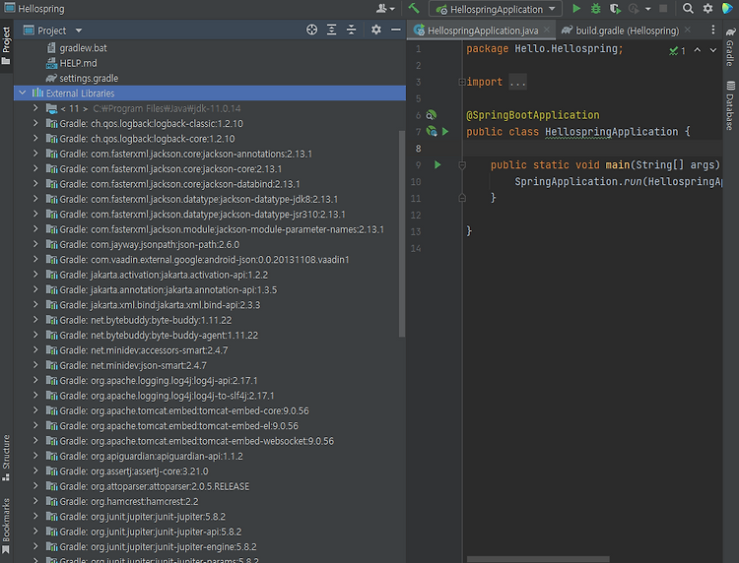Image resolution: width=739 pixels, height=563 pixels.
Task: Collapse main method fold marker line 9
Action: point(462,165)
